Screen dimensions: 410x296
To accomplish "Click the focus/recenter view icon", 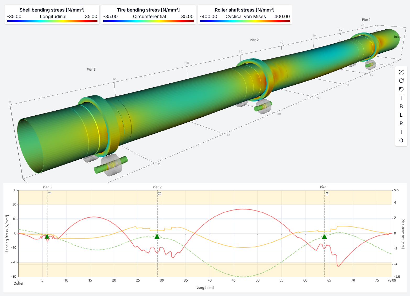I will pyautogui.click(x=401, y=72).
